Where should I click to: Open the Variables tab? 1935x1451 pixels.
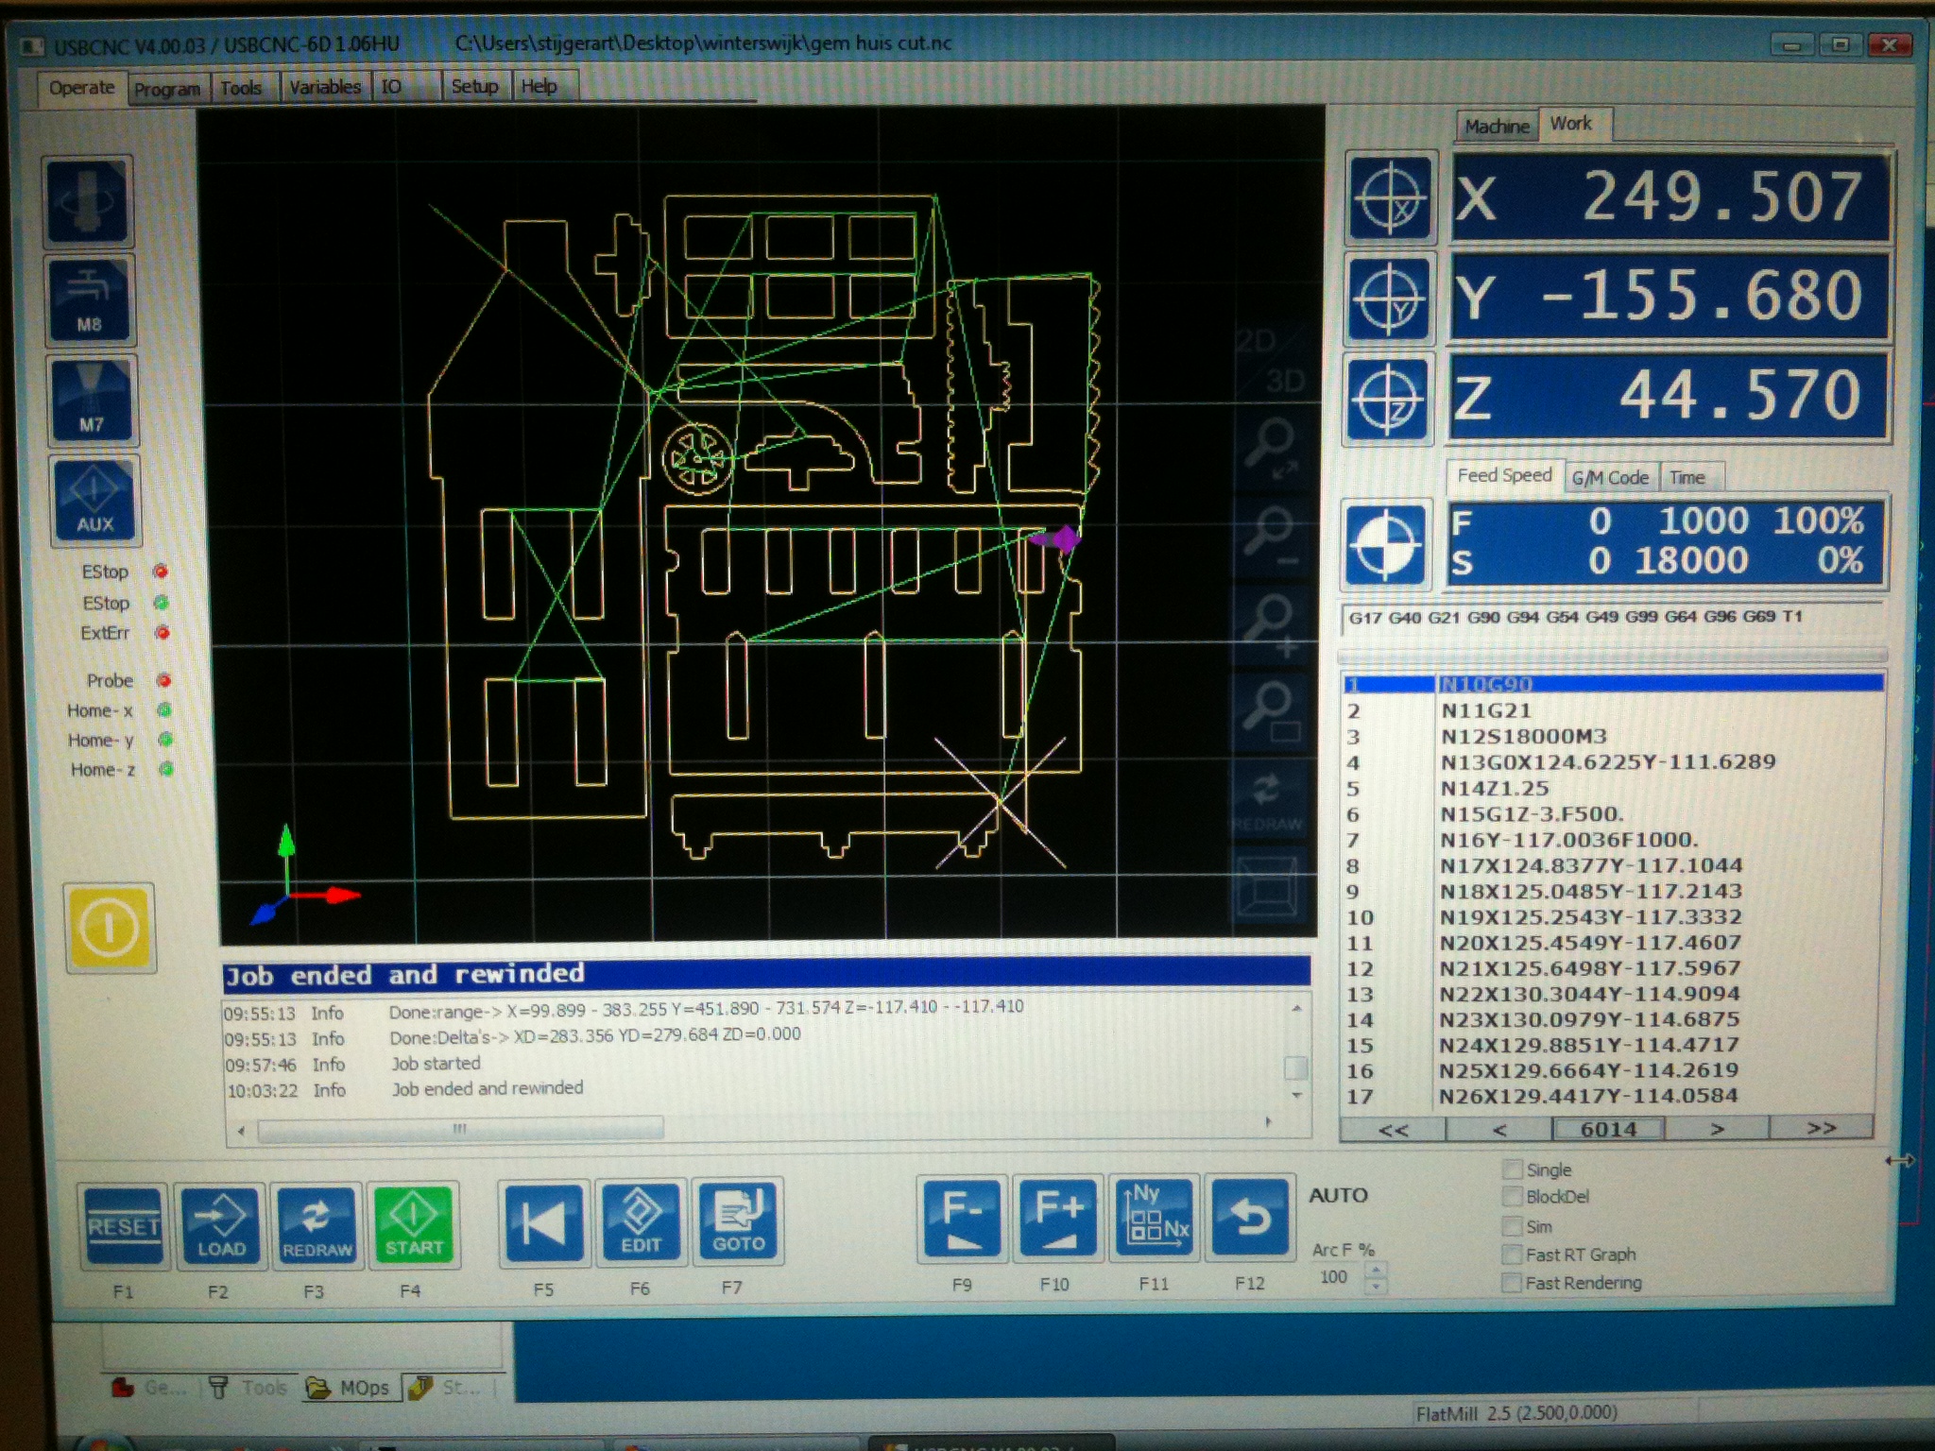325,87
